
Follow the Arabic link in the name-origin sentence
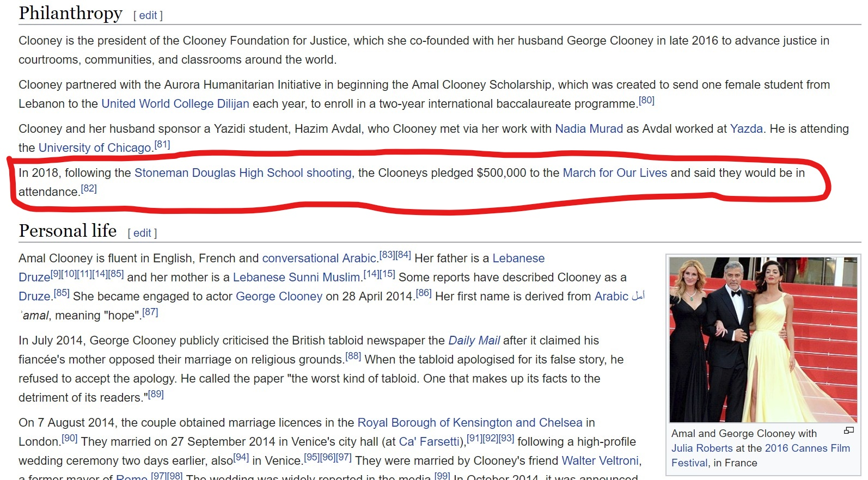pos(611,296)
